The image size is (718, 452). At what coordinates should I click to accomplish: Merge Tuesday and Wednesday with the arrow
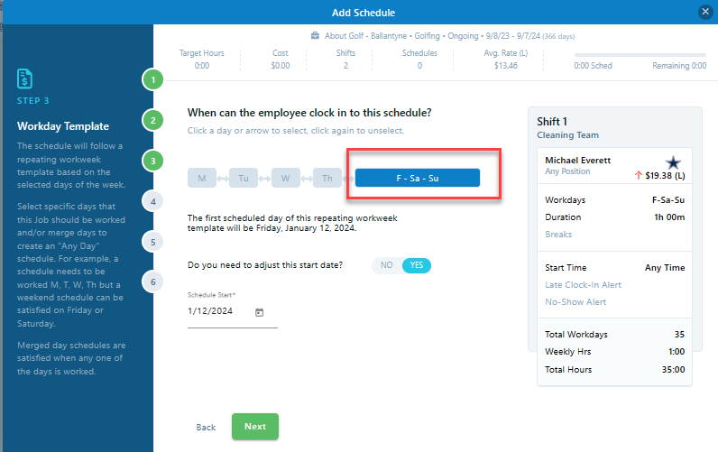264,178
